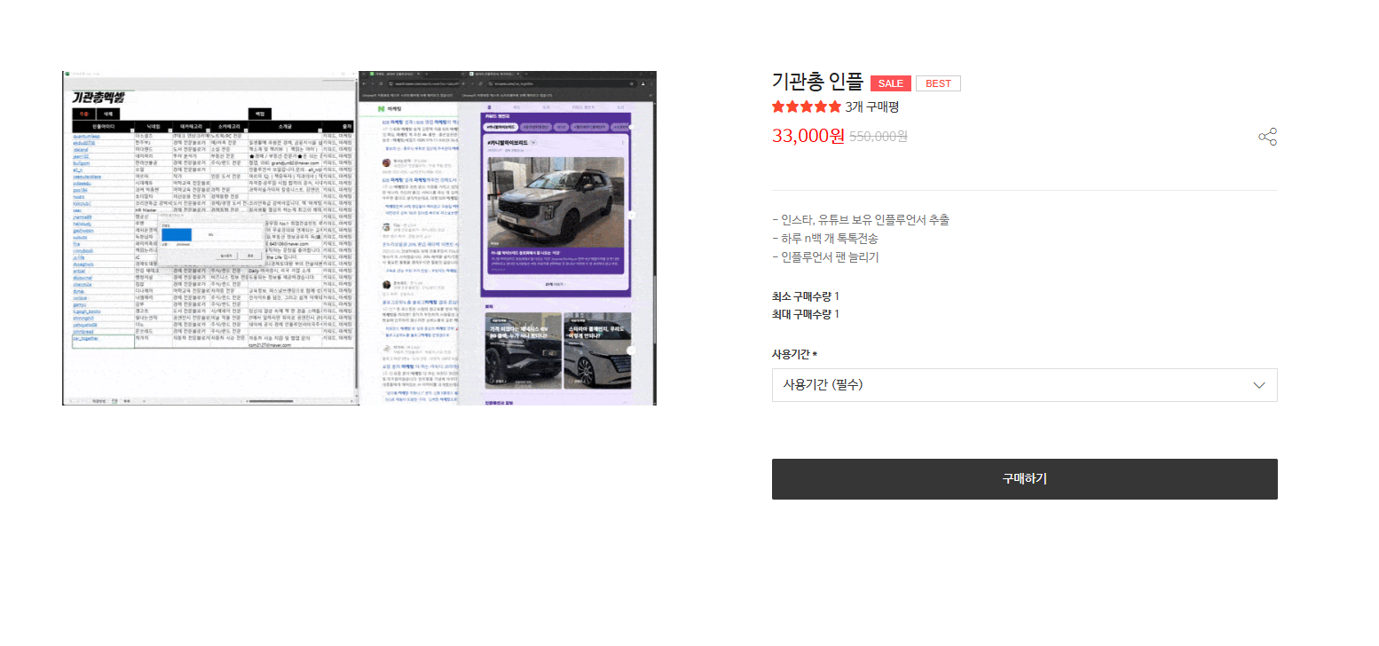Screen dimensions: 1379x646
Task: Click the outlined BEST badge
Action: 938,83
